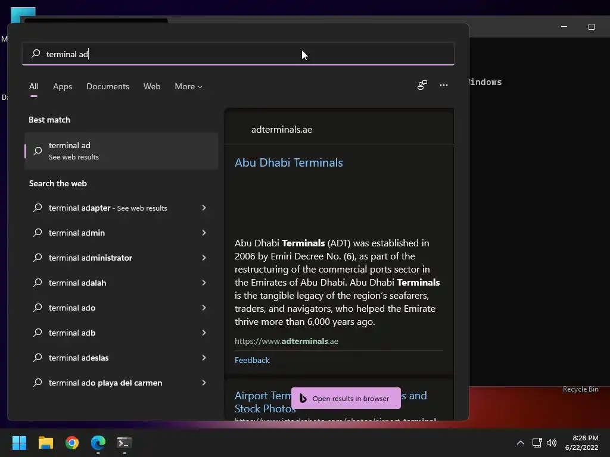Expand the 'terminal adb' chevron
610x457 pixels.
click(204, 333)
